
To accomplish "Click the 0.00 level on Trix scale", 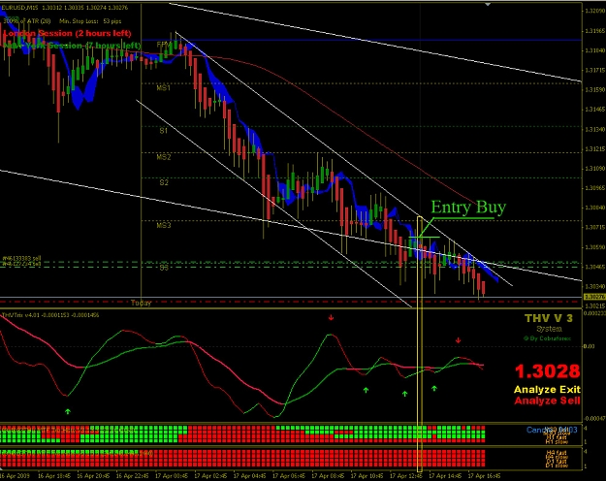I will coord(590,346).
